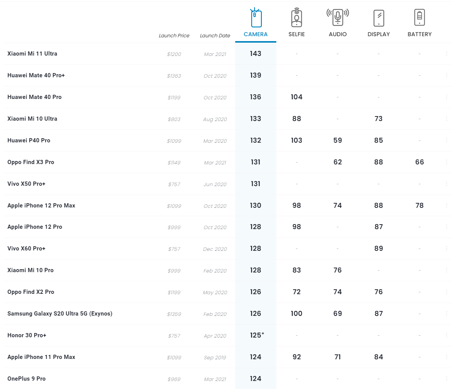Click the Audio microphone icon
Viewport: 451px width, 389px height.
[x=338, y=18]
